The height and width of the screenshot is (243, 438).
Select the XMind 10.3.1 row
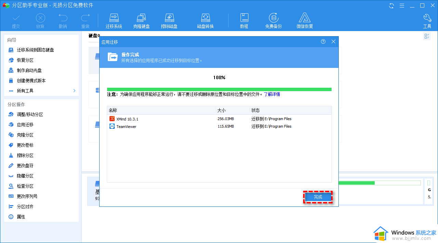(219, 119)
